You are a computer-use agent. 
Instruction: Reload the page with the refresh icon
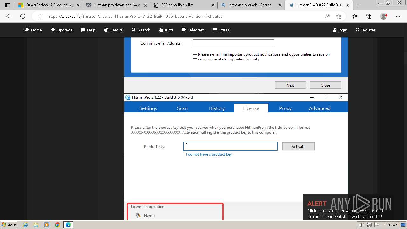23,16
